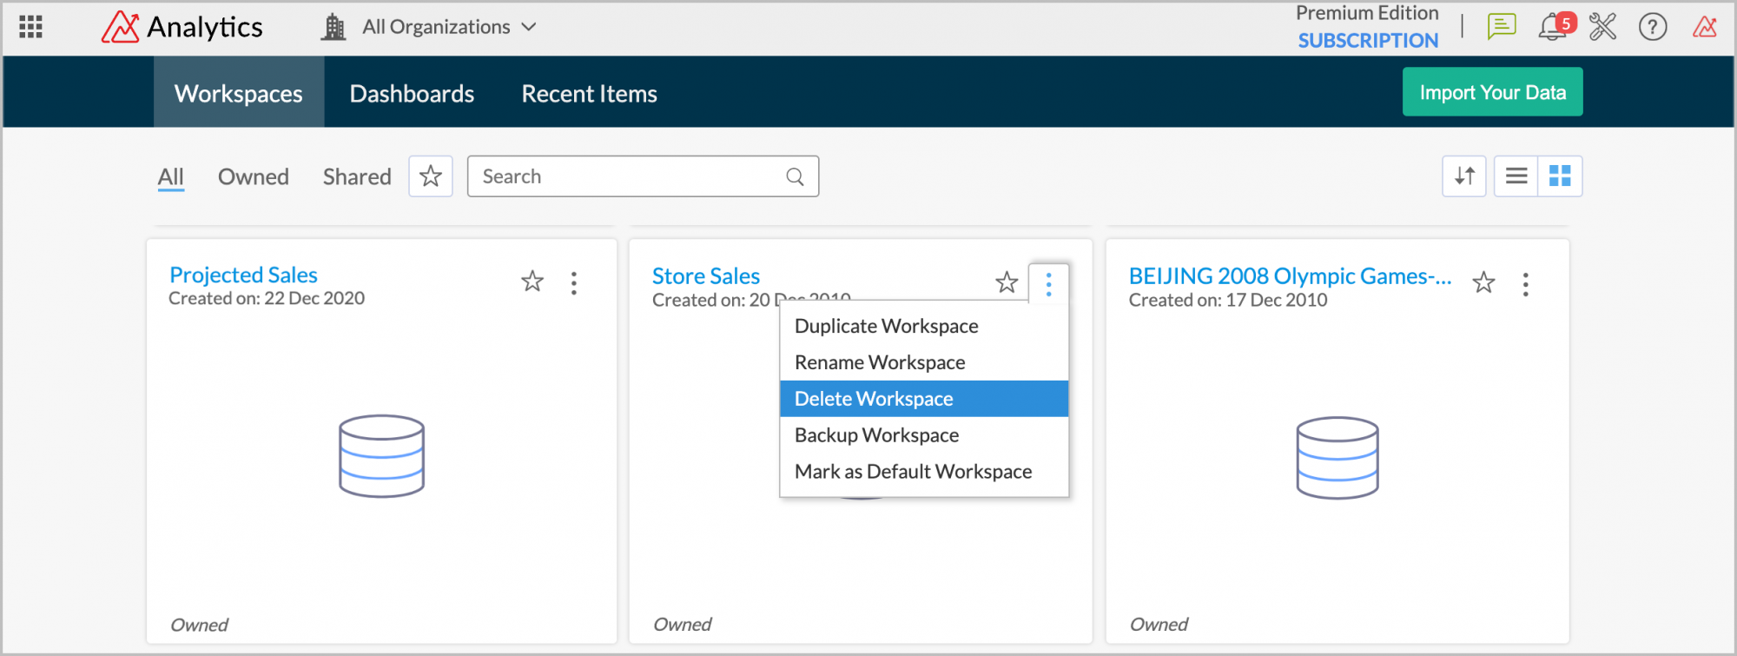Choose Backup Workspace option
Image resolution: width=1737 pixels, height=656 pixels.
tap(876, 435)
